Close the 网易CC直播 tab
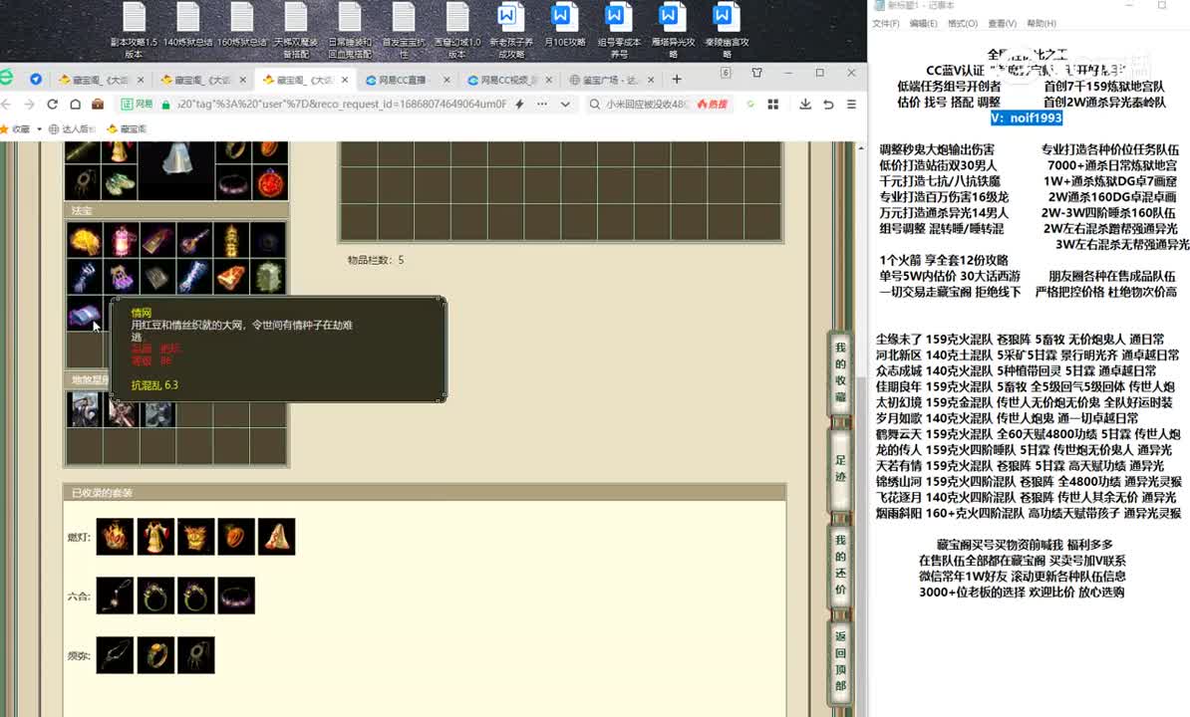 (x=446, y=80)
